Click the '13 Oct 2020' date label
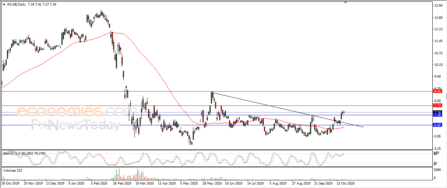This screenshot has height=188, width=447. (x=346, y=183)
